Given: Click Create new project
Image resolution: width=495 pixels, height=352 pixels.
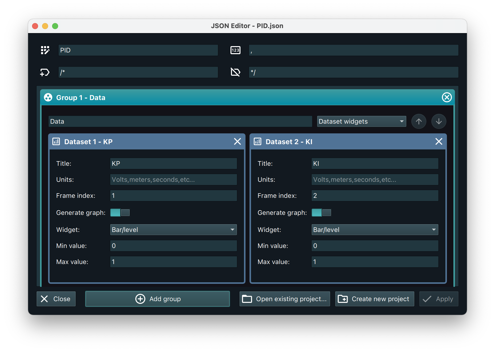Looking at the screenshot, I should [x=374, y=299].
